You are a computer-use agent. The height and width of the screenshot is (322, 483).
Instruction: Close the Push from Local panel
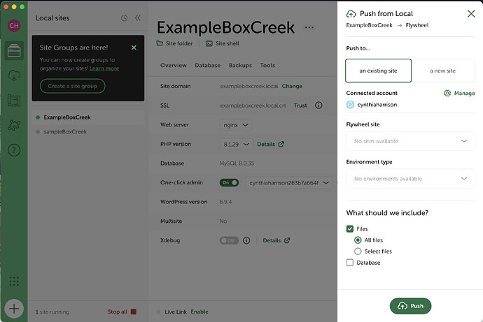471,13
